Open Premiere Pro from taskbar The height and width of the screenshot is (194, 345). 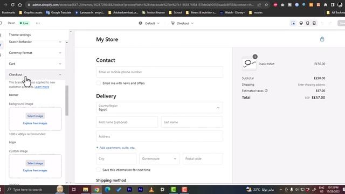[129, 189]
